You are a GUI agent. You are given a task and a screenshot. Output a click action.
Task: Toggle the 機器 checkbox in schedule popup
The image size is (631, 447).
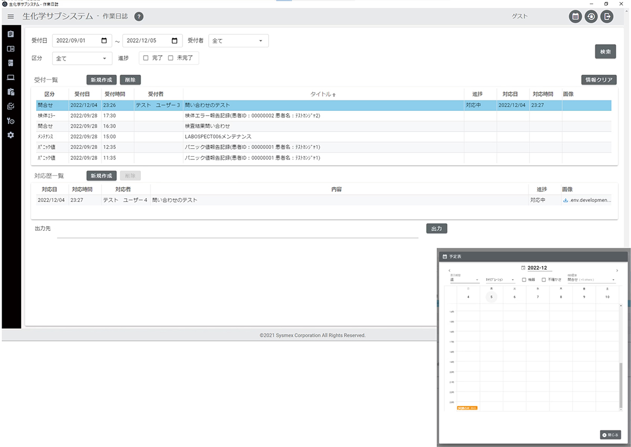click(524, 280)
